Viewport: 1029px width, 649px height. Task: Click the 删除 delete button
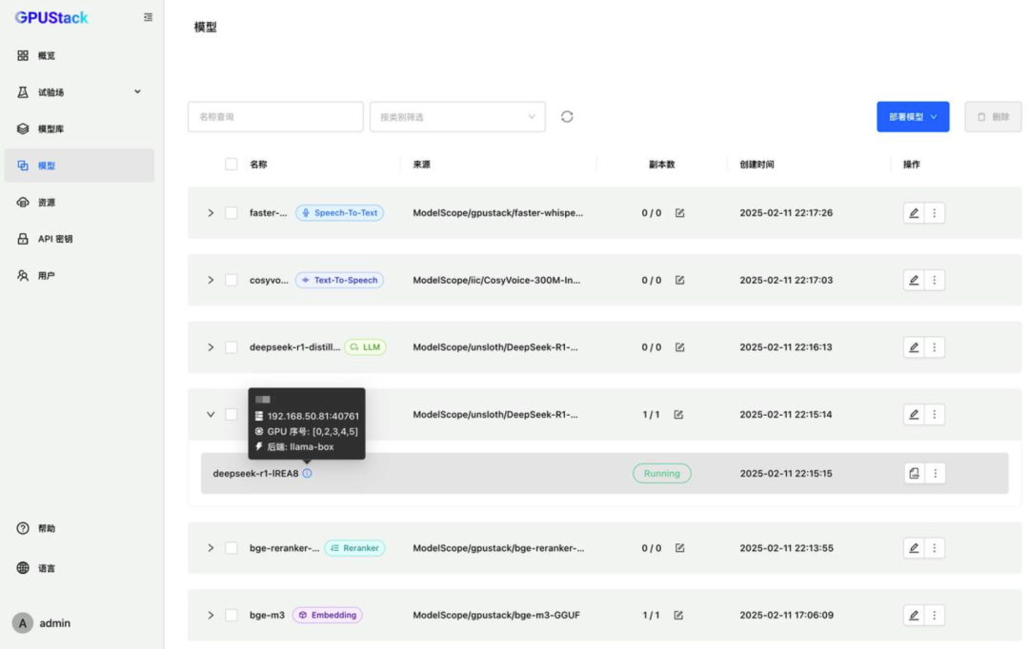pyautogui.click(x=993, y=117)
